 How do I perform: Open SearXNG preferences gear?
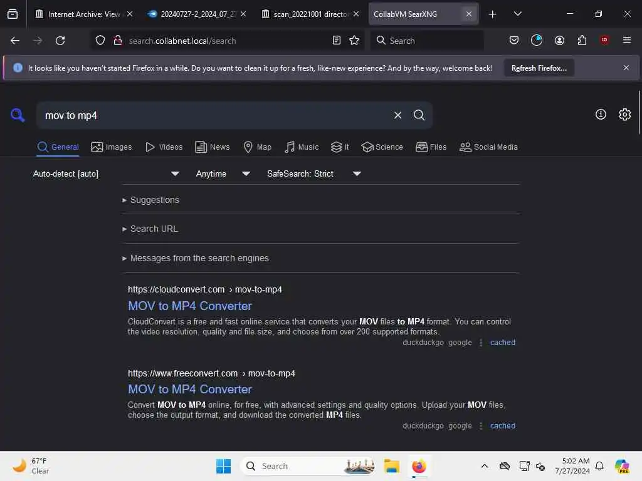point(625,115)
